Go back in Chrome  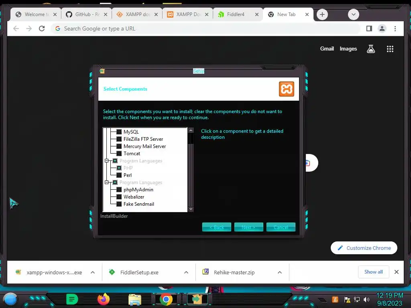click(16, 28)
